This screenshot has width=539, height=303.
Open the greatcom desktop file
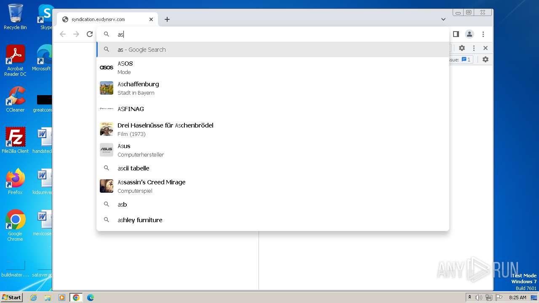[43, 104]
